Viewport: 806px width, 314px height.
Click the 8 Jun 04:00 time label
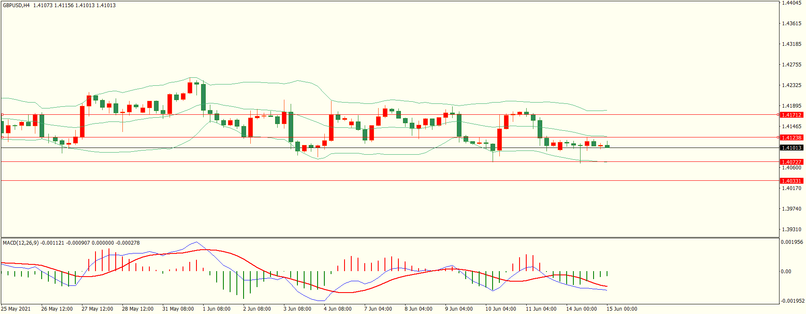point(419,309)
